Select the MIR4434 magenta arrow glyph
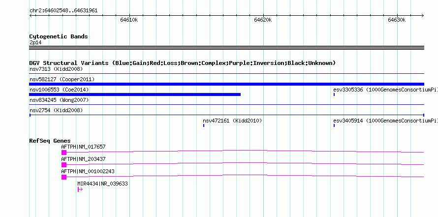 (80, 189)
